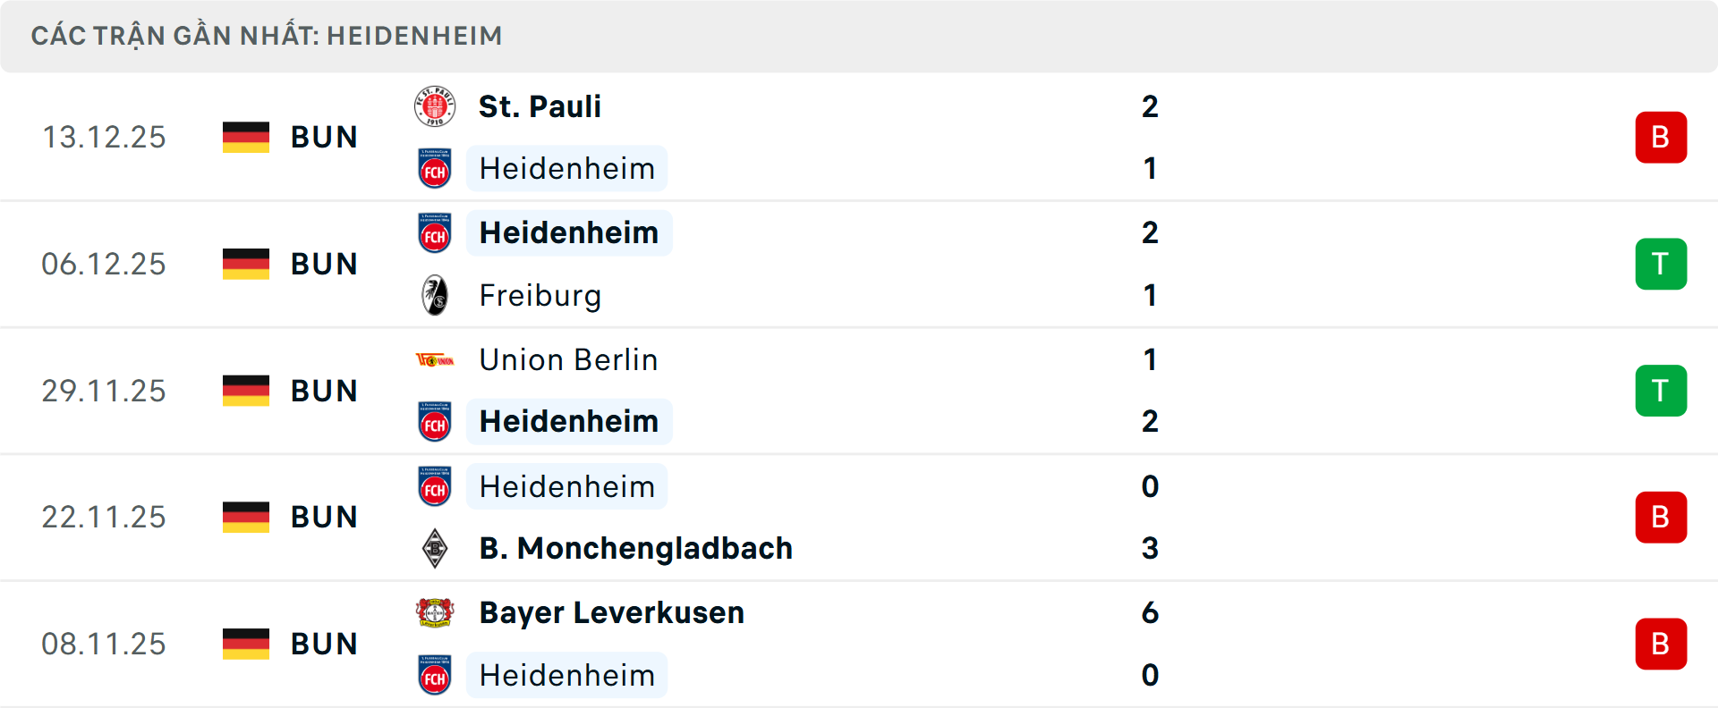Toggle the green T badge for the Freiburg match
The width and height of the screenshot is (1718, 708).
pyautogui.click(x=1661, y=263)
